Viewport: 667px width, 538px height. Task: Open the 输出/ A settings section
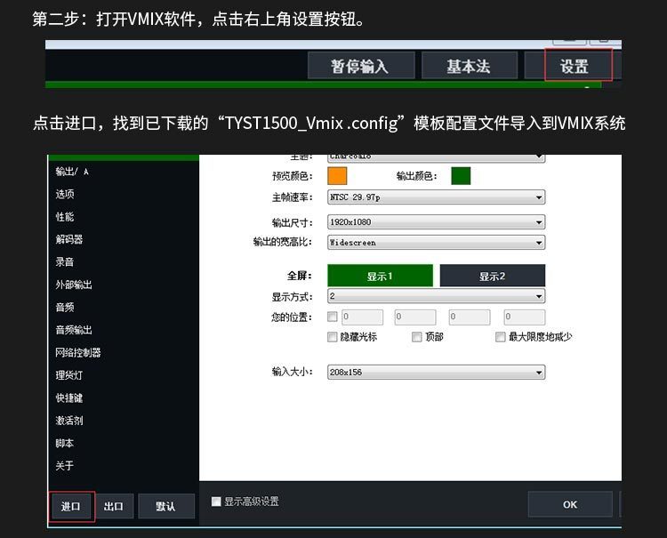pos(72,172)
